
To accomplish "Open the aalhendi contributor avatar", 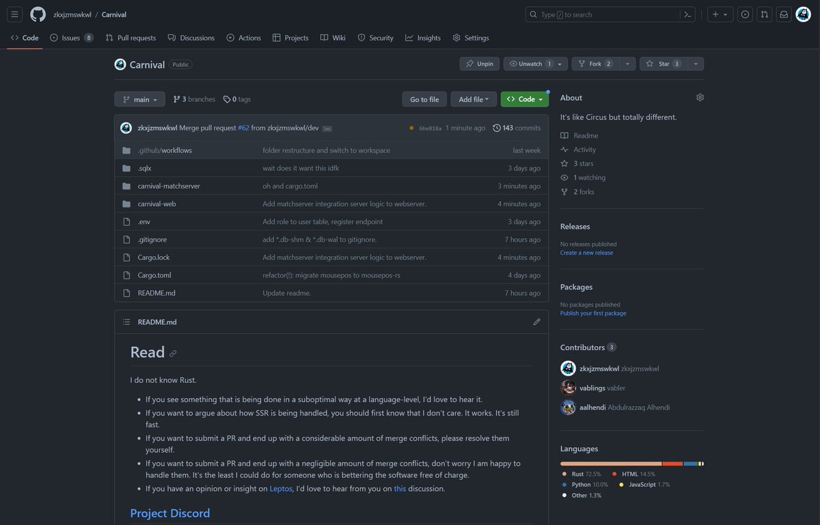I will point(568,408).
